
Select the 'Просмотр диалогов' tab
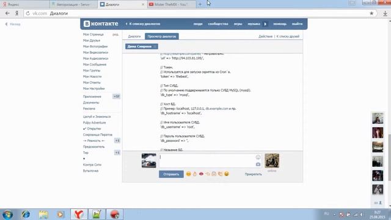[x=161, y=37]
